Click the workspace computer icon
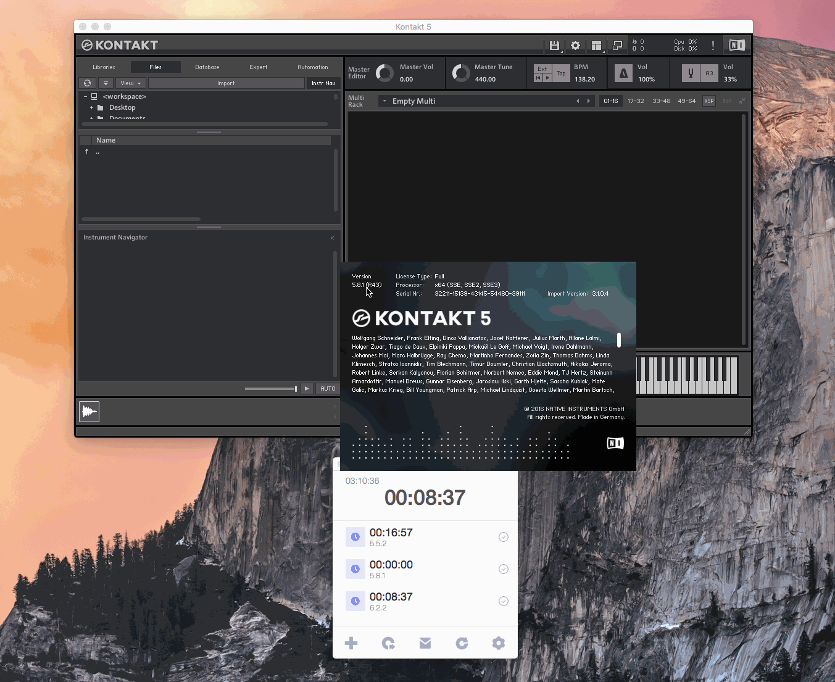The width and height of the screenshot is (835, 682). [94, 96]
